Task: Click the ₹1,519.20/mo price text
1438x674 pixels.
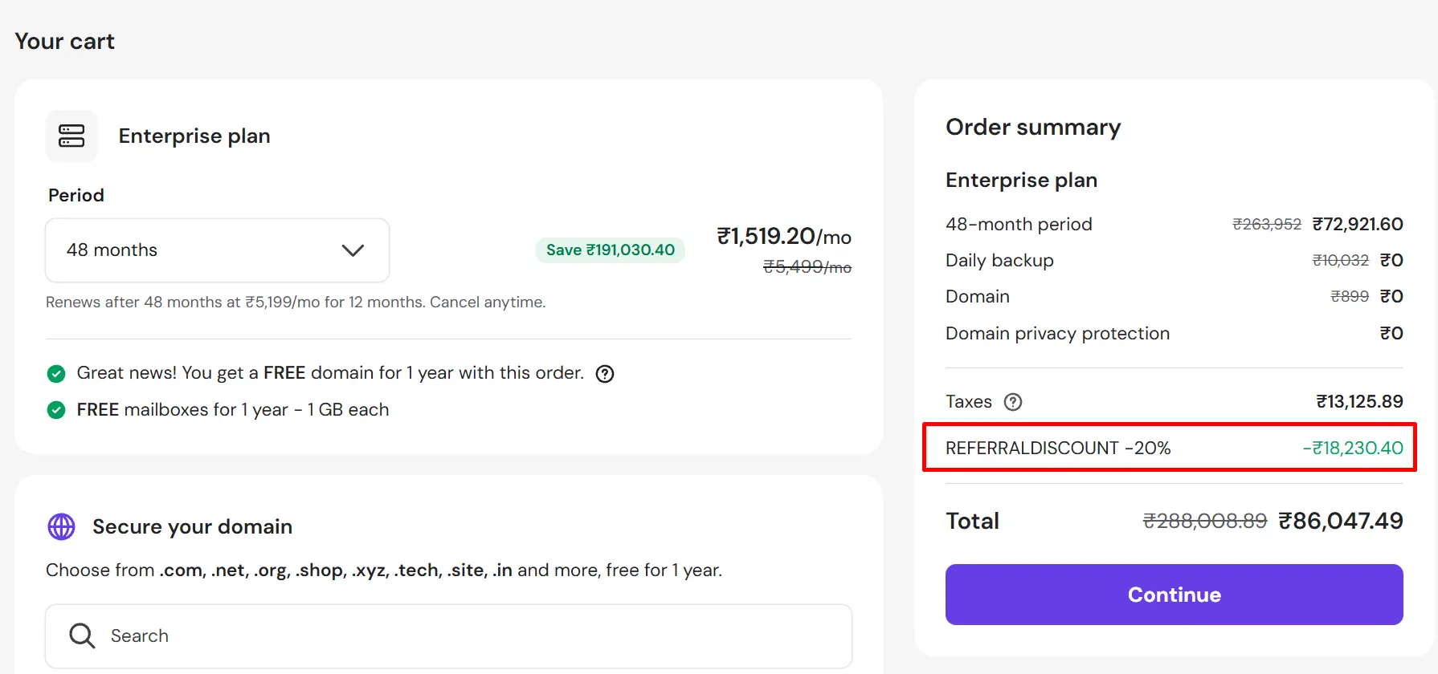Action: pos(784,236)
